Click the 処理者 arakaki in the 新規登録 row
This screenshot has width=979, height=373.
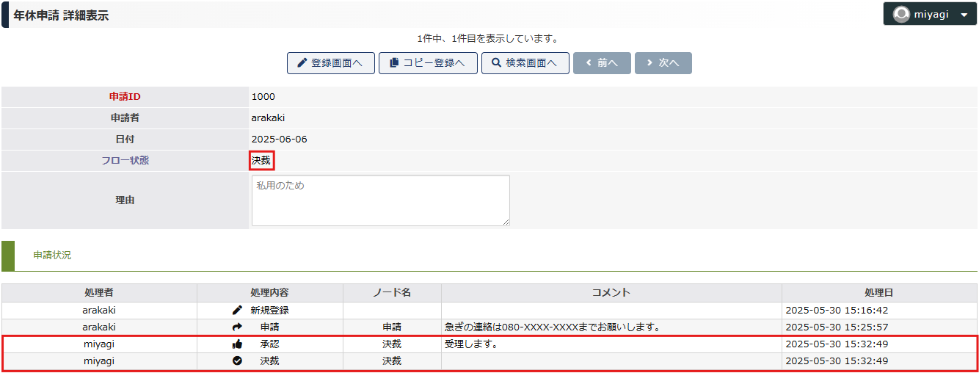[99, 311]
